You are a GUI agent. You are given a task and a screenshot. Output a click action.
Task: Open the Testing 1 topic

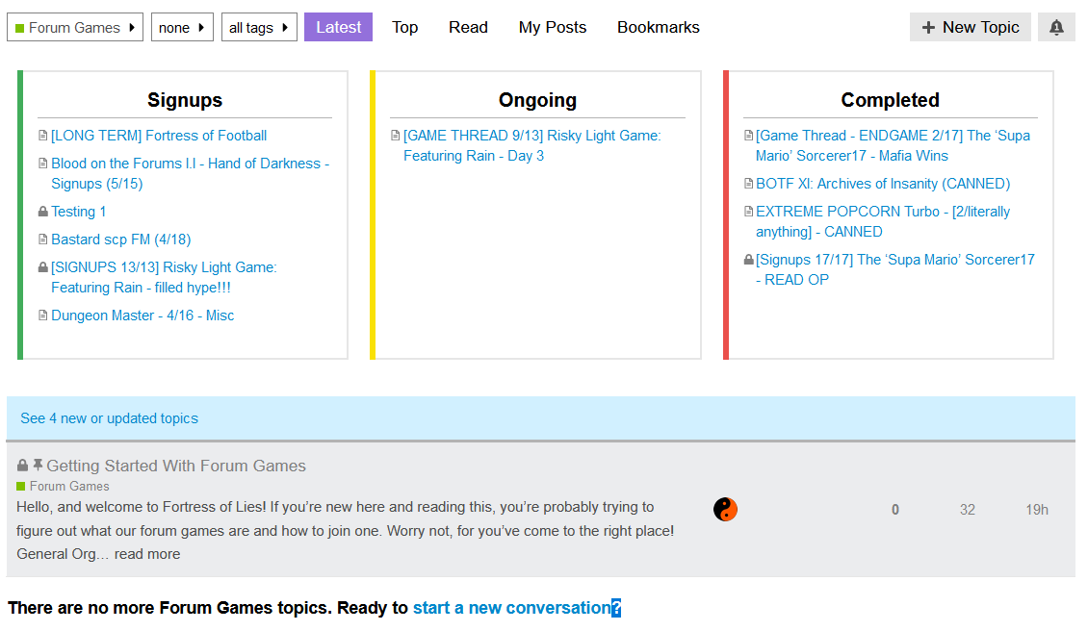[78, 212]
